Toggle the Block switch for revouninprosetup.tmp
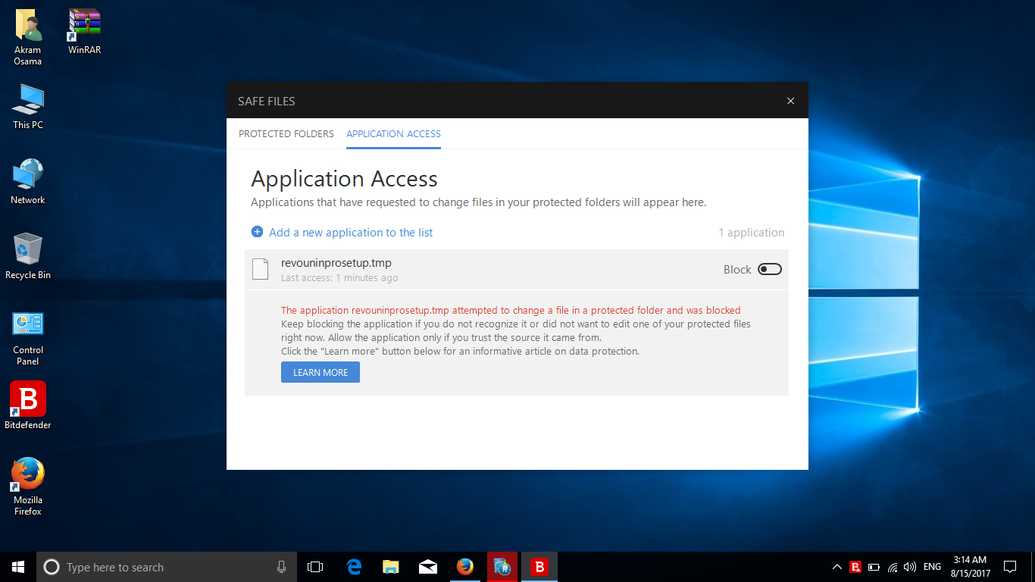Screen dimensions: 1035x582 tap(769, 269)
